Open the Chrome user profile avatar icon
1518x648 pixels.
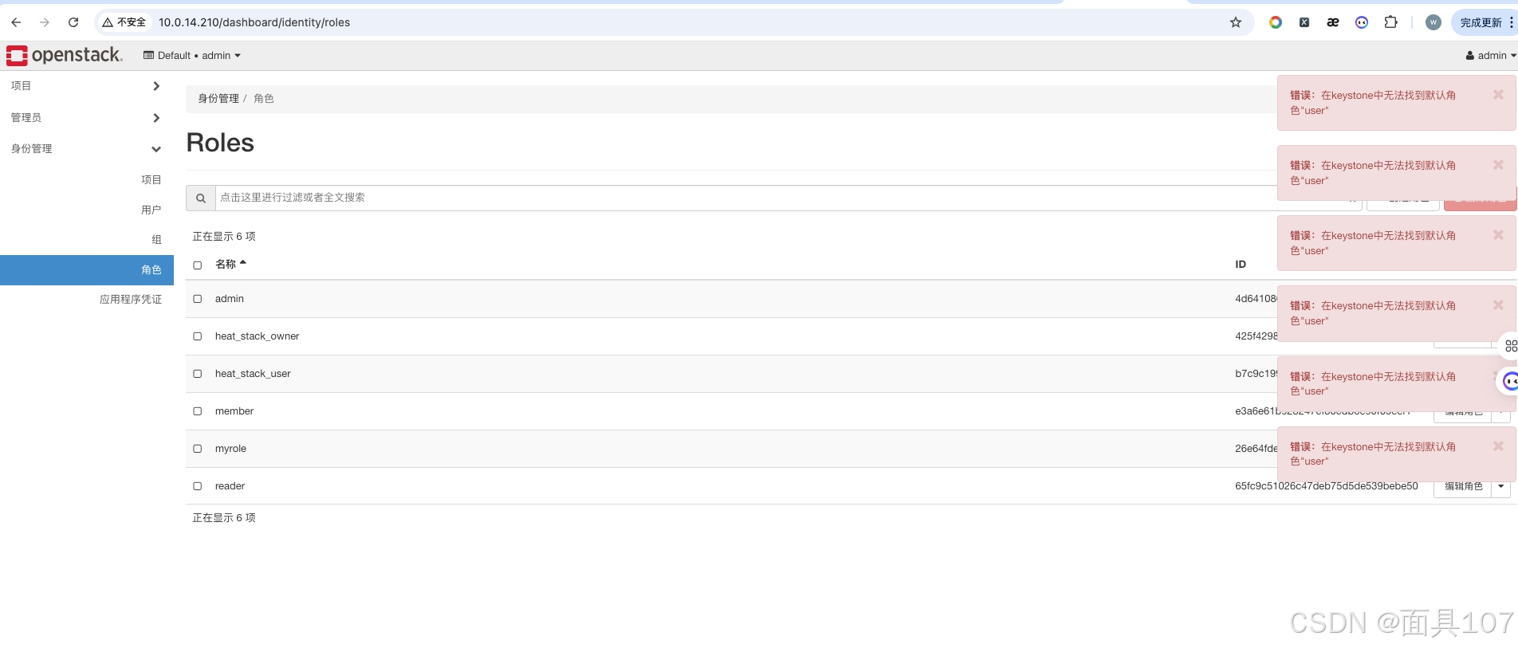[x=1433, y=22]
